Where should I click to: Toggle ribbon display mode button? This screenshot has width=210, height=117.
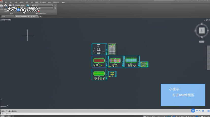point(63,2)
